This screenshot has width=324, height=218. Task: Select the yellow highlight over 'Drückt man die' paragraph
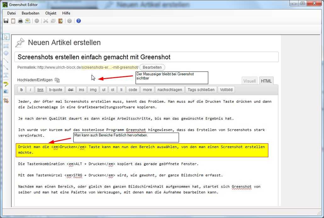[142, 150]
